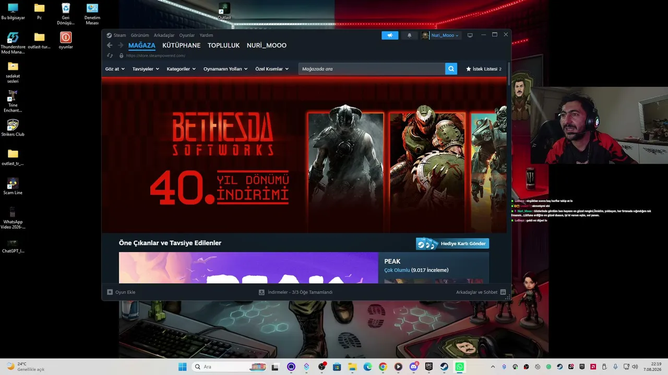Click the plus icon next to Oyun Ekle
668x375 pixels.
pos(110,292)
